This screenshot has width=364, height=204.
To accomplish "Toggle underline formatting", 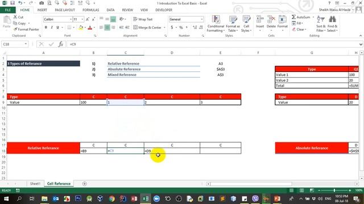I will tap(57, 28).
